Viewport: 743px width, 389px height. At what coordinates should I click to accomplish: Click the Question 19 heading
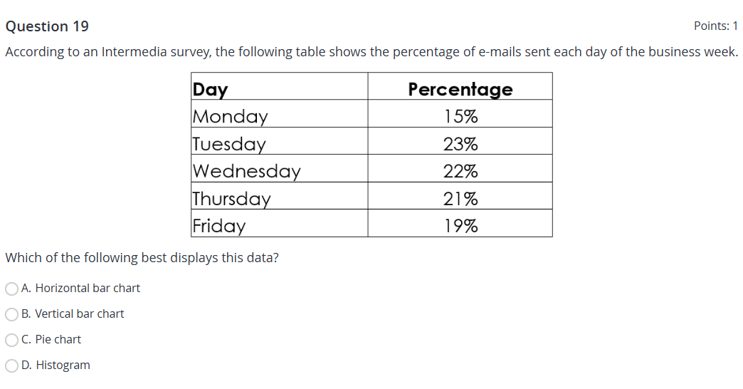click(x=47, y=26)
